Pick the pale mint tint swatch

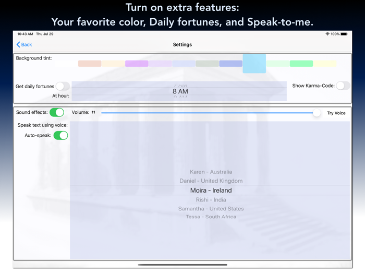[278, 64]
